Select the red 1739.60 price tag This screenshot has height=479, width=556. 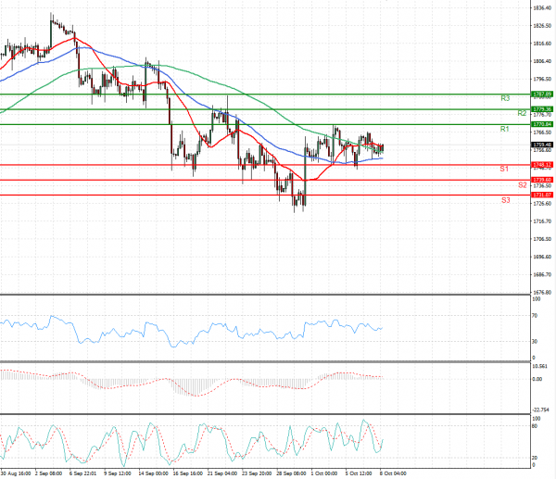542,180
